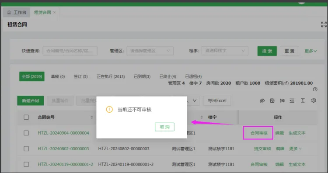Sort by the 合同编号 column arrows
The height and width of the screenshot is (173, 328).
click(92, 117)
